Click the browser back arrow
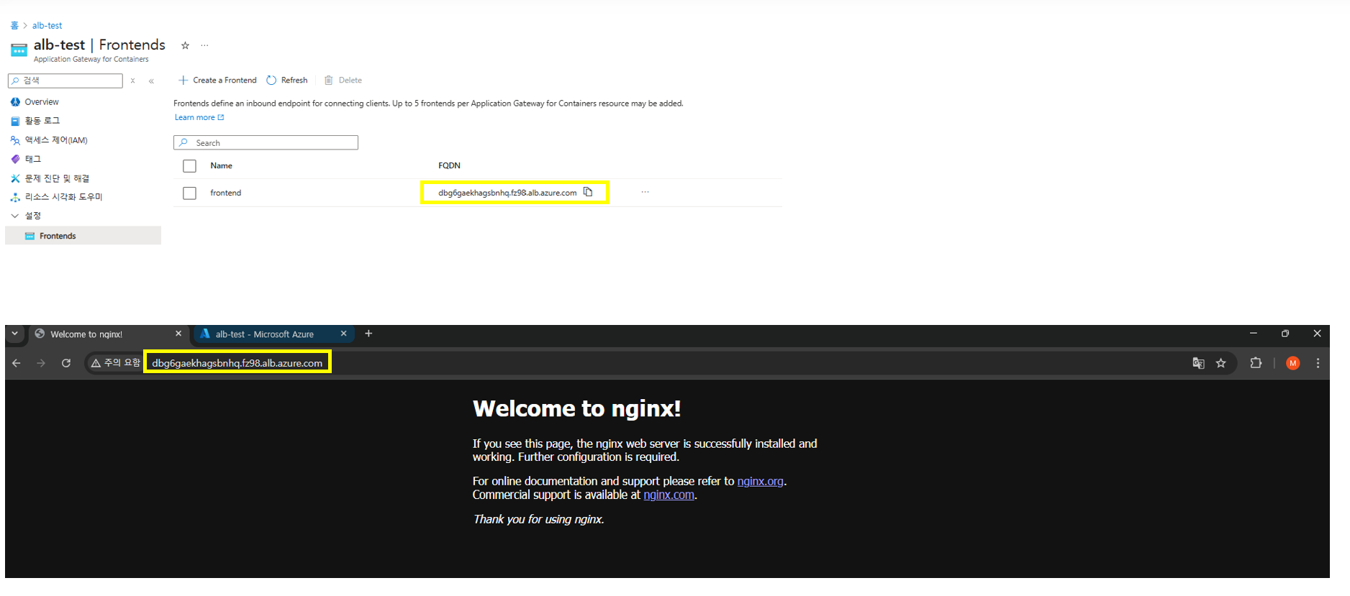1350x596 pixels. pyautogui.click(x=17, y=363)
